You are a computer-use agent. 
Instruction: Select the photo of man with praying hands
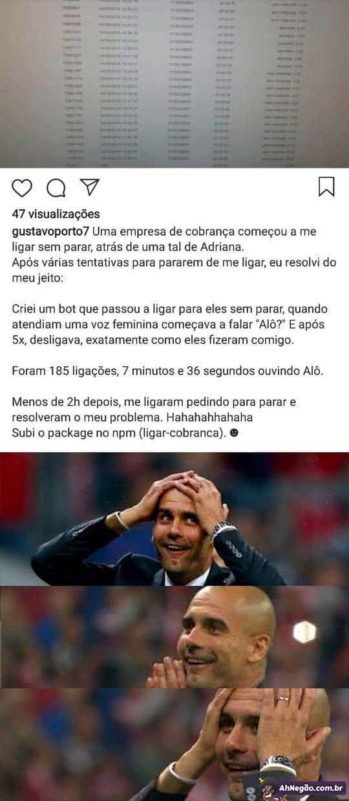point(174,636)
